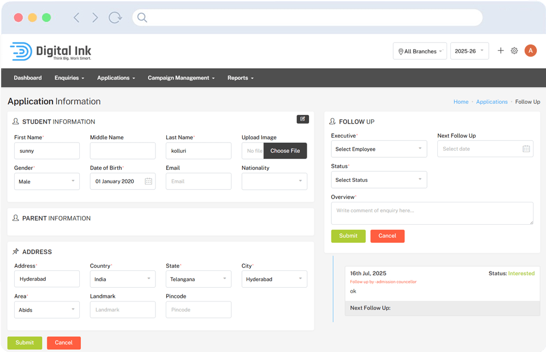
Task: Click the Overview comment text area
Action: (432, 213)
